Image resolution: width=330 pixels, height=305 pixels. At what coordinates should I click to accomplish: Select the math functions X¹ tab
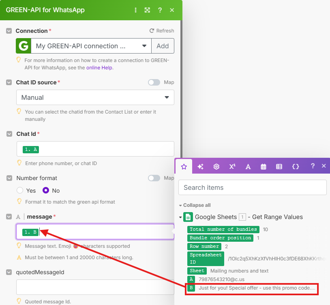click(232, 166)
